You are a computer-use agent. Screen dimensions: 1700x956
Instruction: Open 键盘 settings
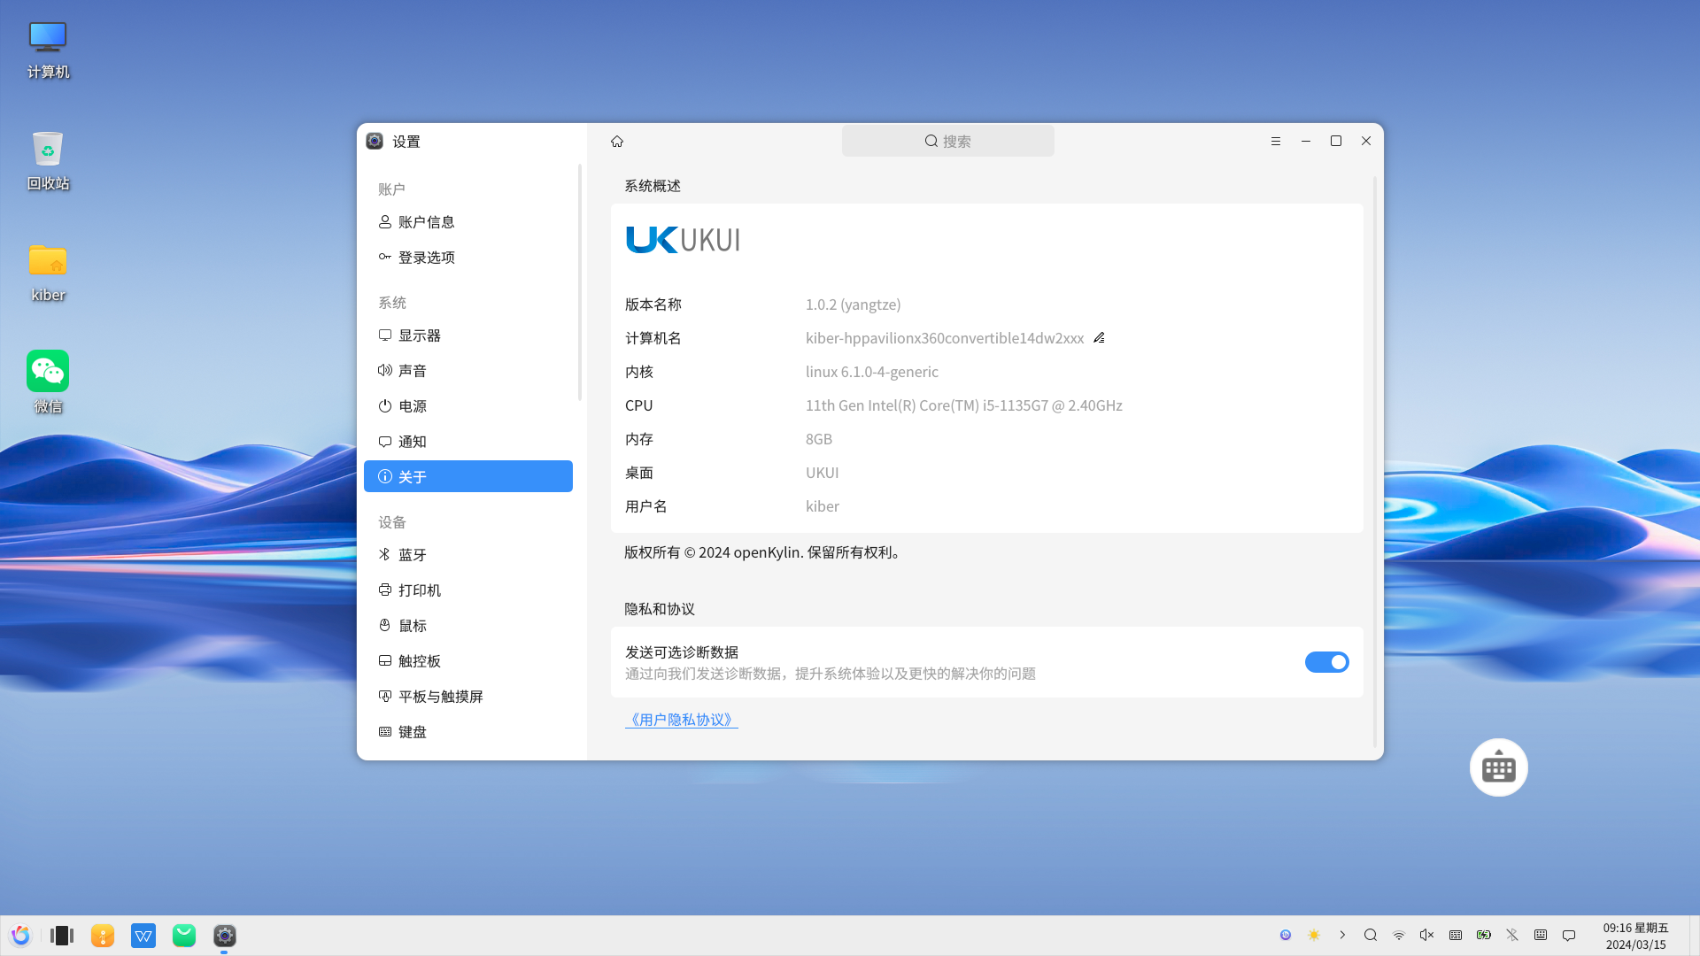(x=468, y=732)
